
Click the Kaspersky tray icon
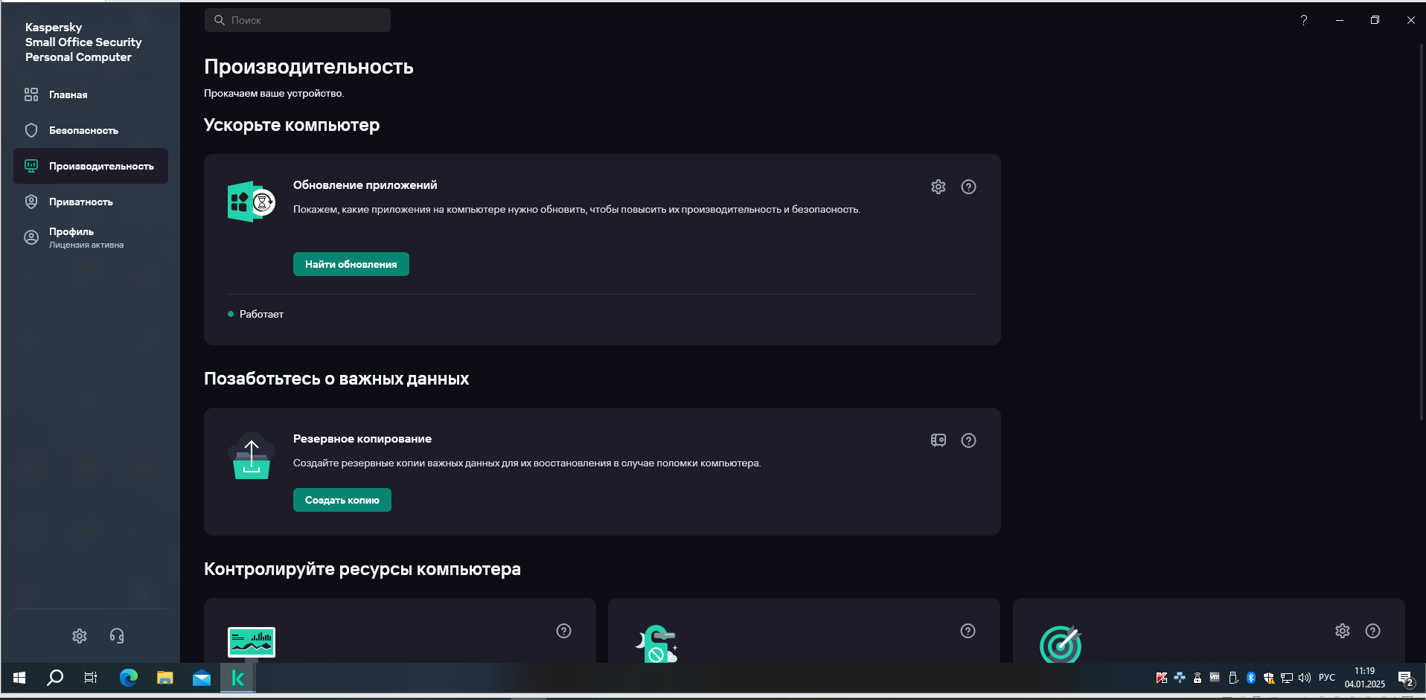1161,678
